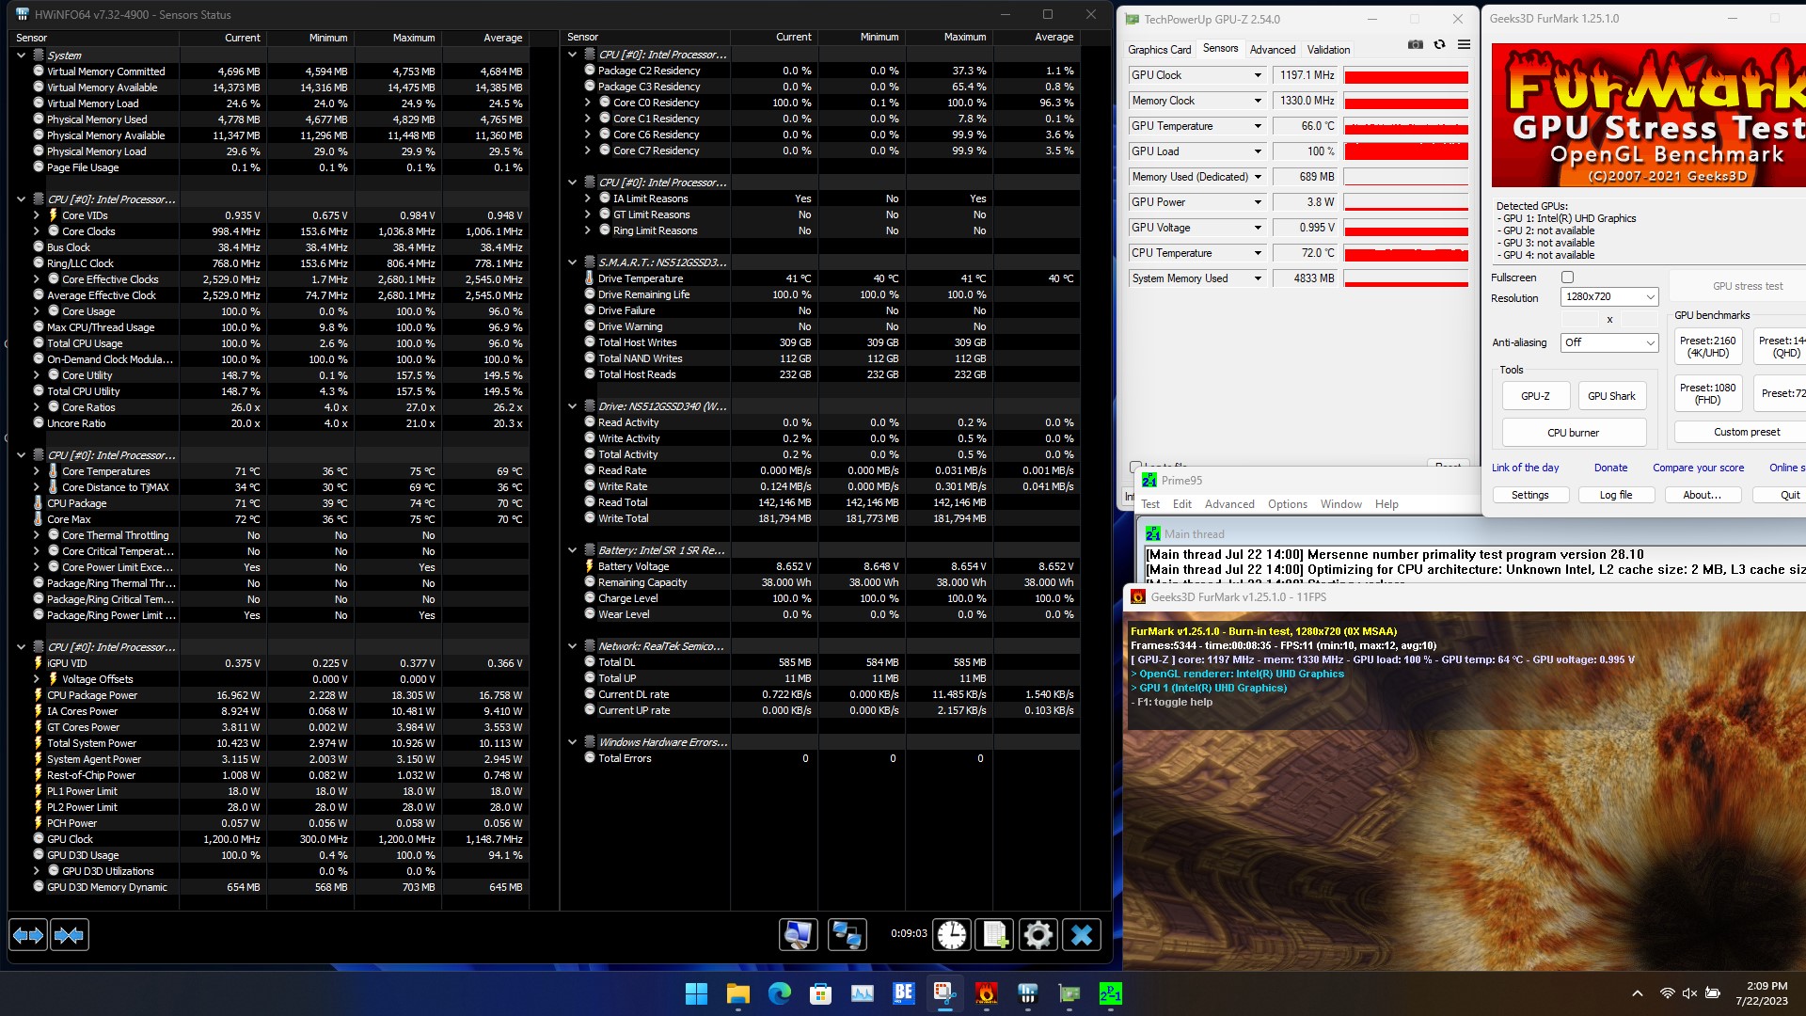
Task: Open the FurMark Compare your score link
Action: [x=1698, y=468]
